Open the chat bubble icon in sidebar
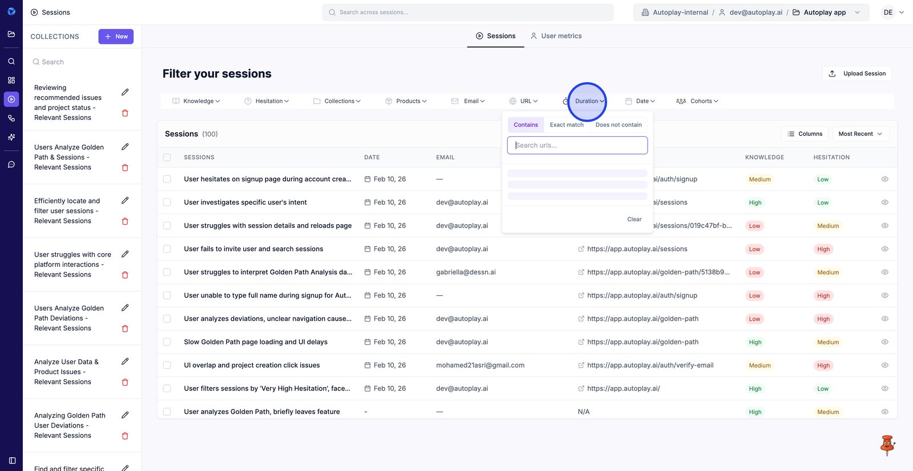Screen dimensions: 913x471 click(11, 164)
